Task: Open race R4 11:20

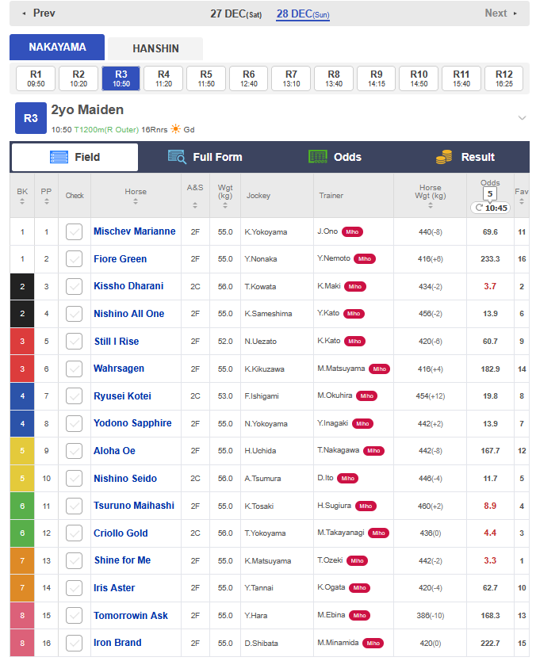Action: coord(163,78)
